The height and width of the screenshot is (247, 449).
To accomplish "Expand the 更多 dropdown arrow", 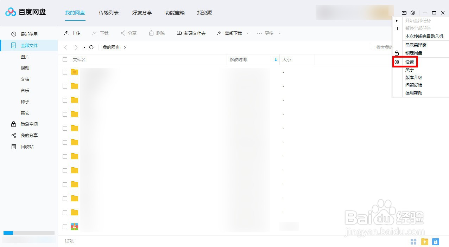I will coord(279,33).
